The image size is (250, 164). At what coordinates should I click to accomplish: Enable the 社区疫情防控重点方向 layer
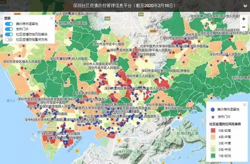click(x=9, y=40)
